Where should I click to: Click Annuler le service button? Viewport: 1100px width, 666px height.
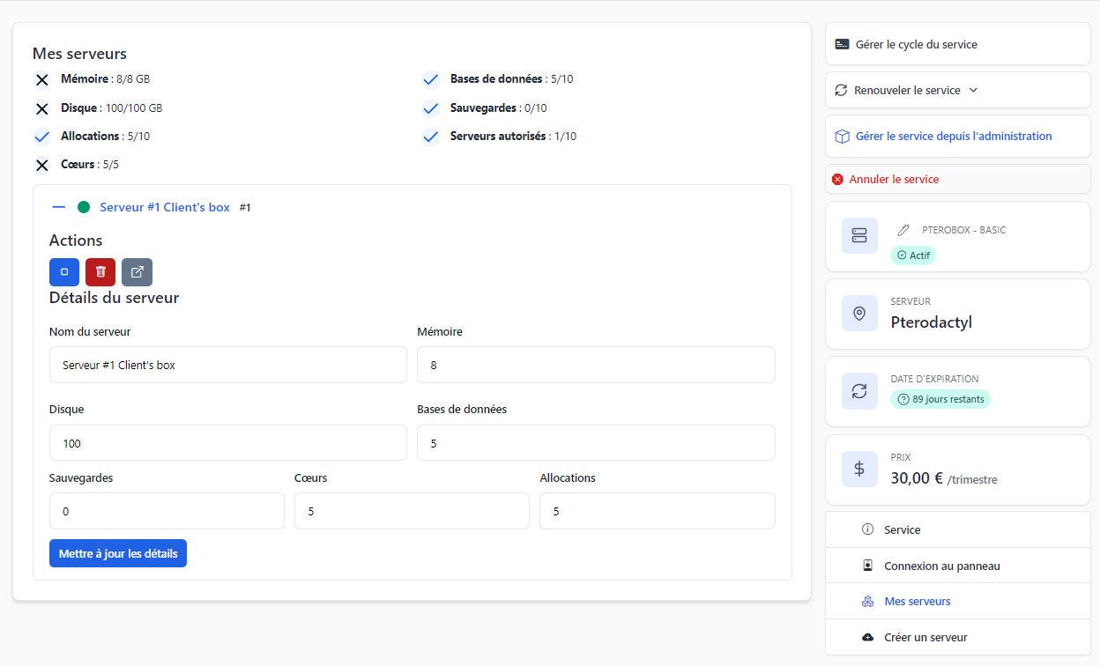(x=893, y=179)
